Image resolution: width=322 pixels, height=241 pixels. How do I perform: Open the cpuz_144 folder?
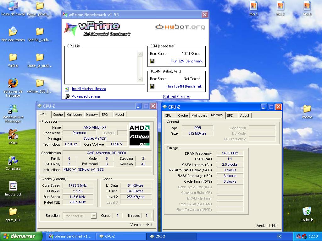point(13,212)
